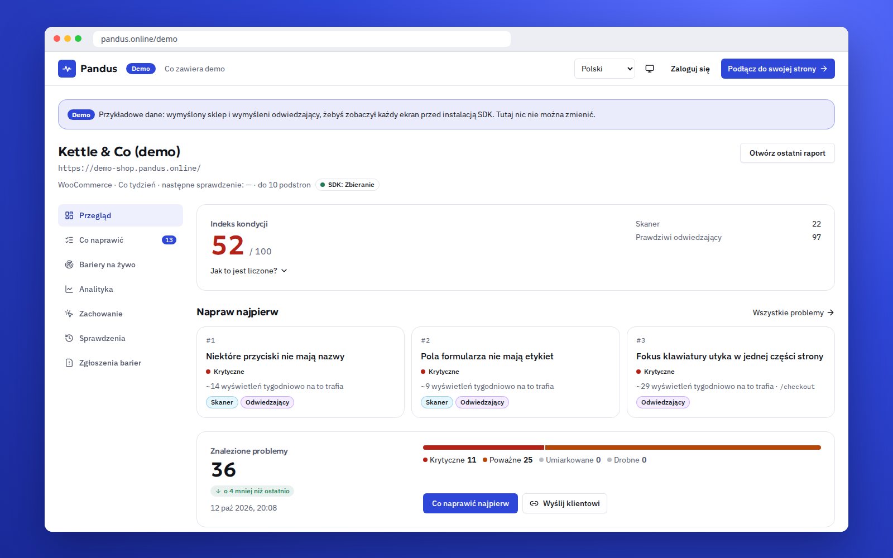Click Zaloguj się
The width and height of the screenshot is (893, 558).
pyautogui.click(x=690, y=69)
